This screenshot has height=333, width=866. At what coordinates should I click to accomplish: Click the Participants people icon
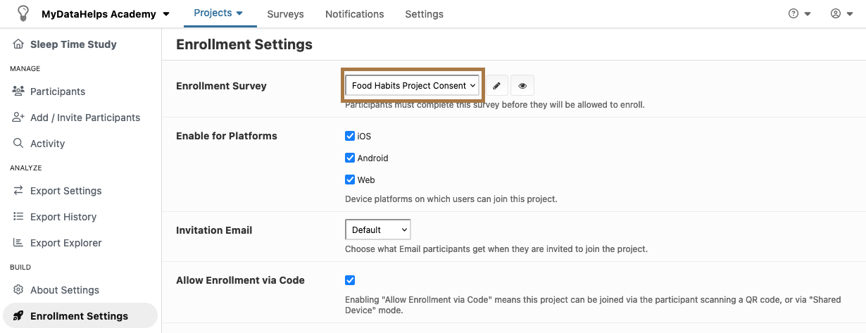pyautogui.click(x=18, y=92)
